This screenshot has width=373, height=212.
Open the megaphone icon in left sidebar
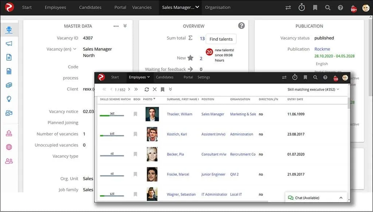[x=9, y=44]
